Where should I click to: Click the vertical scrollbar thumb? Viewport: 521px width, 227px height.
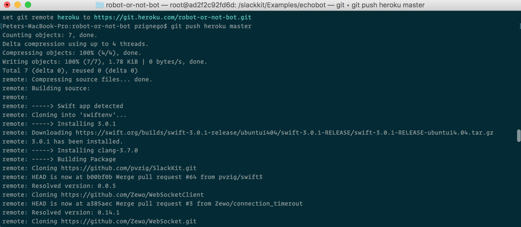pos(519,135)
